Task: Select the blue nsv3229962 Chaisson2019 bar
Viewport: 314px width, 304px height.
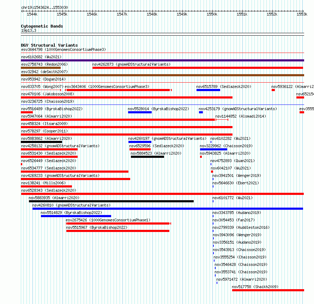Action: pos(213,149)
